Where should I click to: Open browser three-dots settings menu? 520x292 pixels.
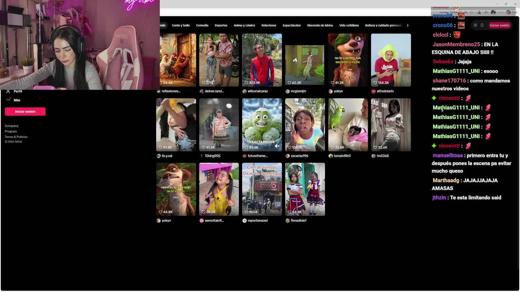coord(500,12)
